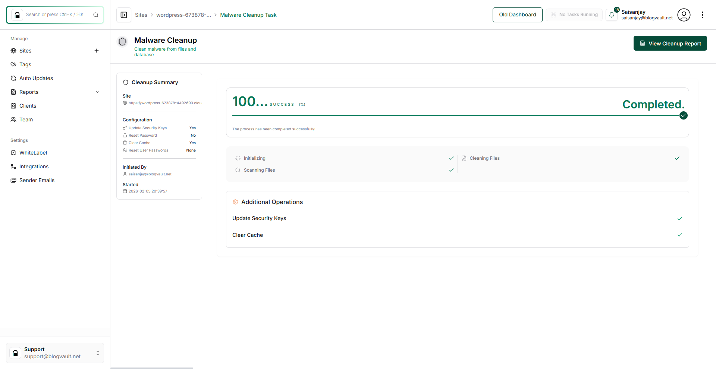Click the Support account logo icon
Image resolution: width=716 pixels, height=369 pixels.
[15, 353]
